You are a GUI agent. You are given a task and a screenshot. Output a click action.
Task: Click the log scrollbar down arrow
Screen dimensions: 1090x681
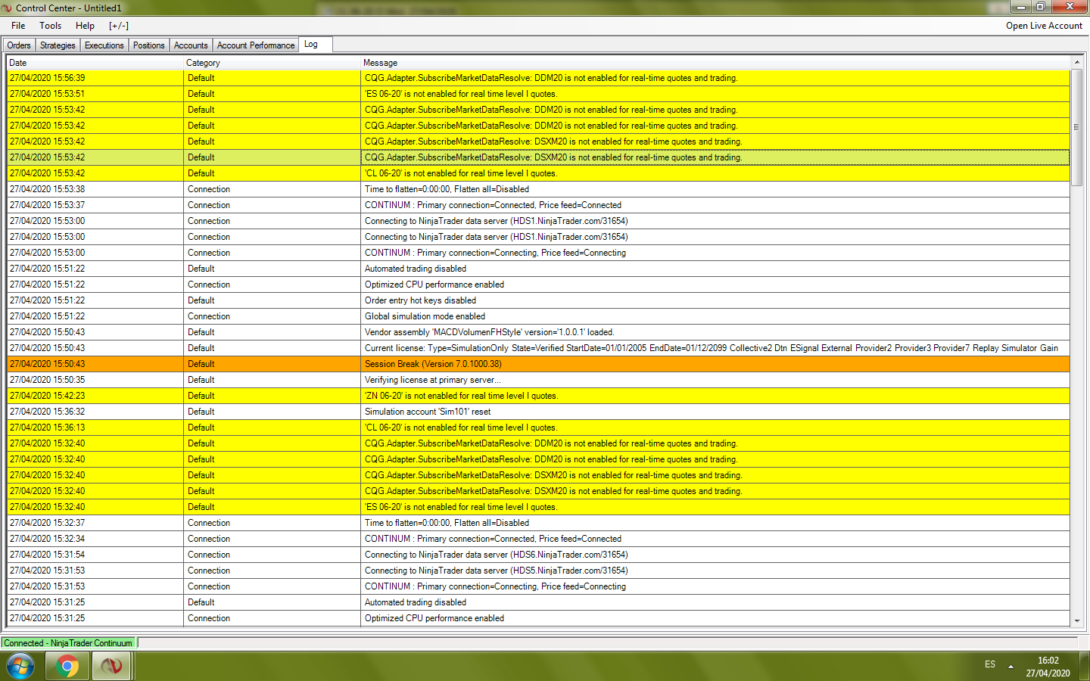point(1077,621)
